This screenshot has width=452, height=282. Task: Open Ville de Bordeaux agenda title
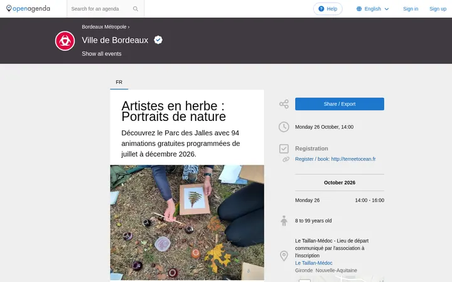(115, 40)
